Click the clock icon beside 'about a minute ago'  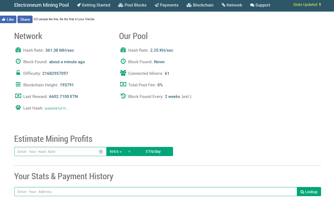pyautogui.click(x=18, y=61)
